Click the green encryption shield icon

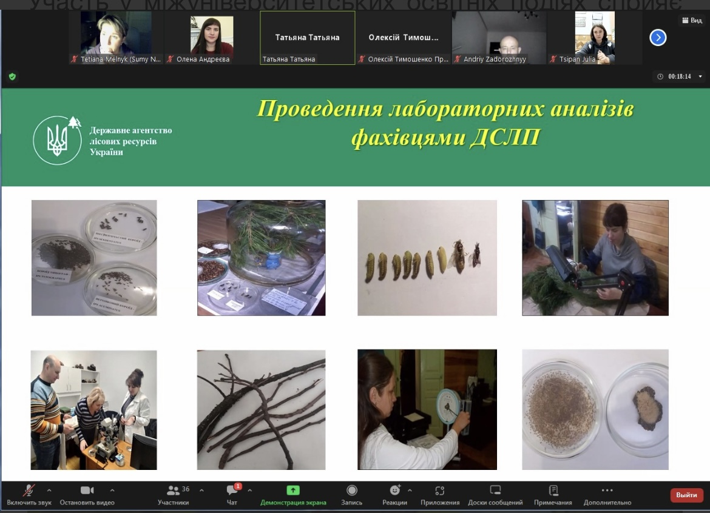12,76
